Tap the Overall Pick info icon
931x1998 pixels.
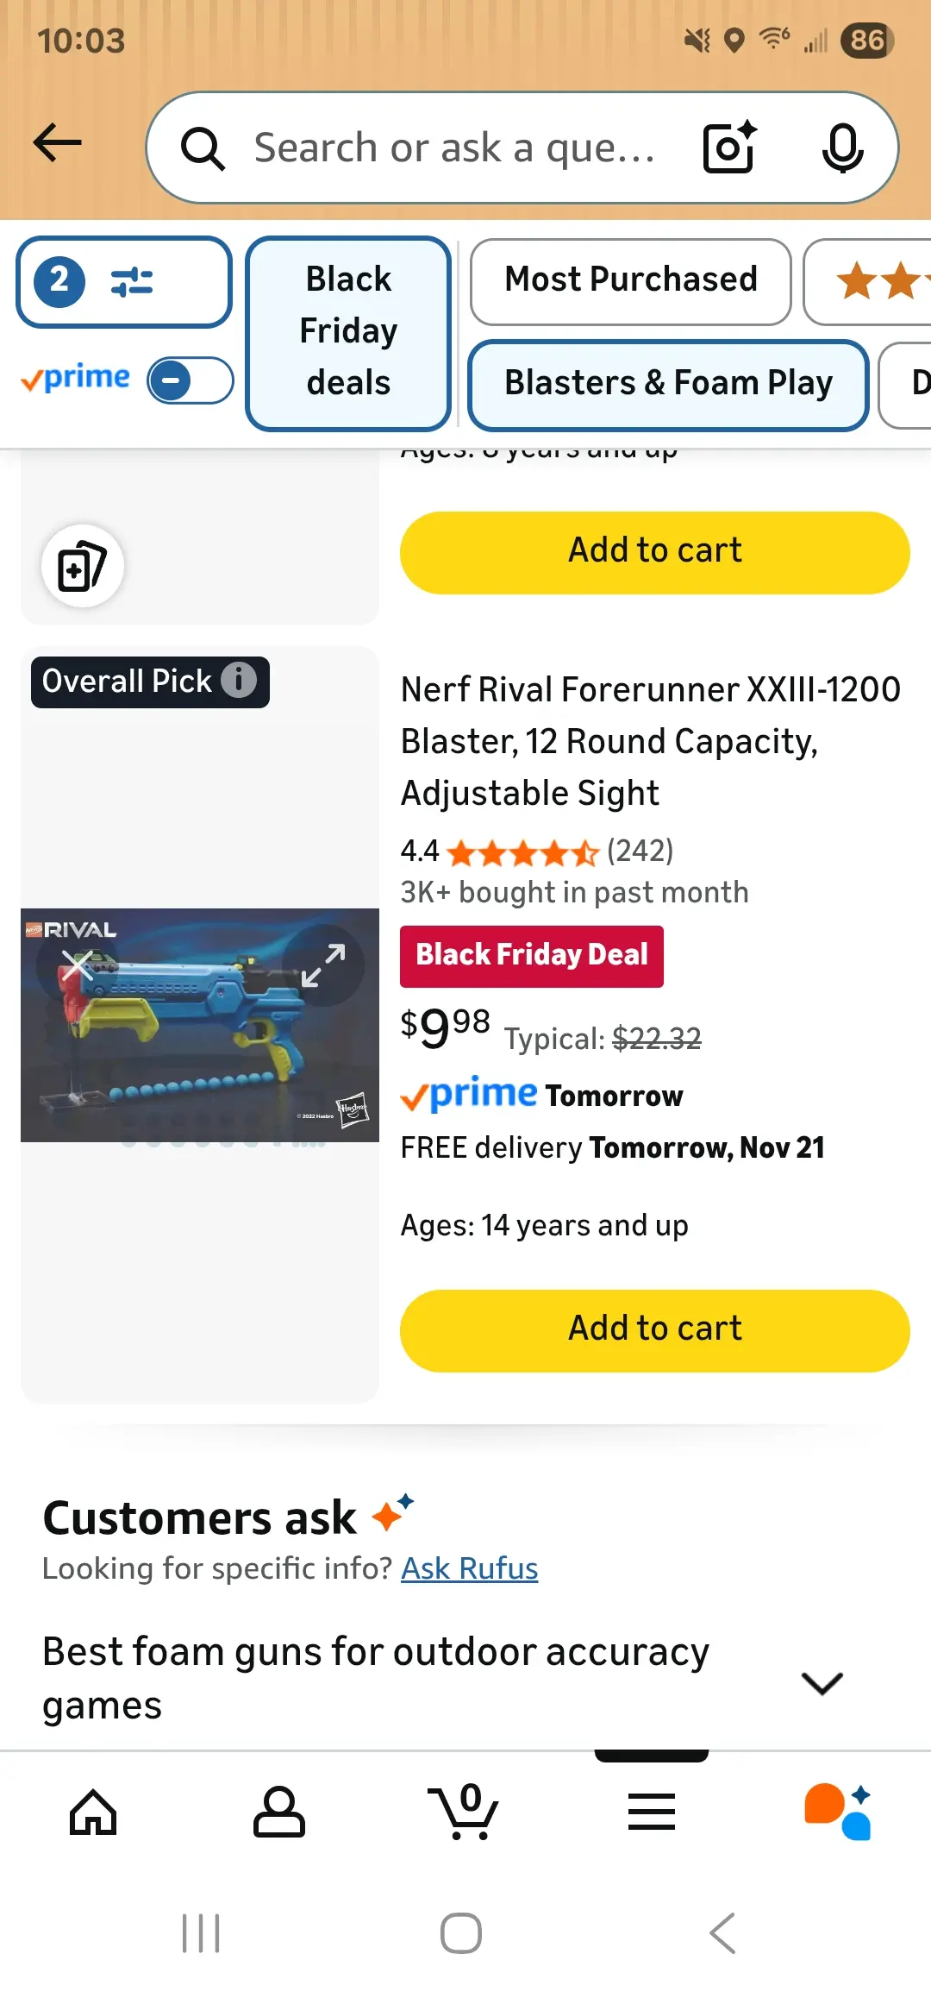coord(239,681)
